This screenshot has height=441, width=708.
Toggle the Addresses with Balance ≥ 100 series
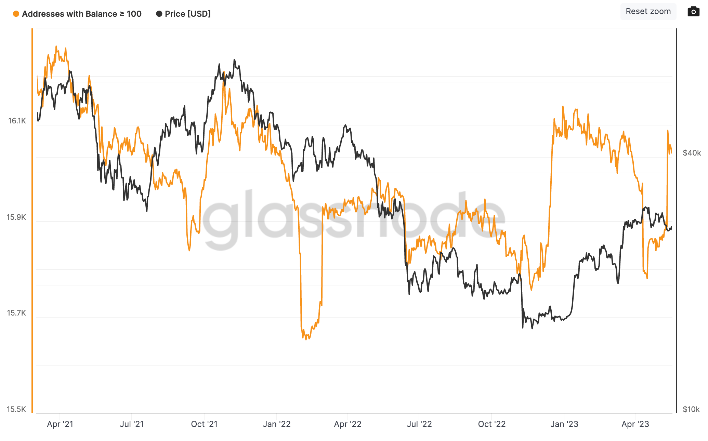pos(81,14)
